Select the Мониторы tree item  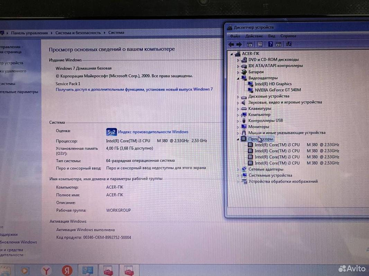[x=259, y=127]
